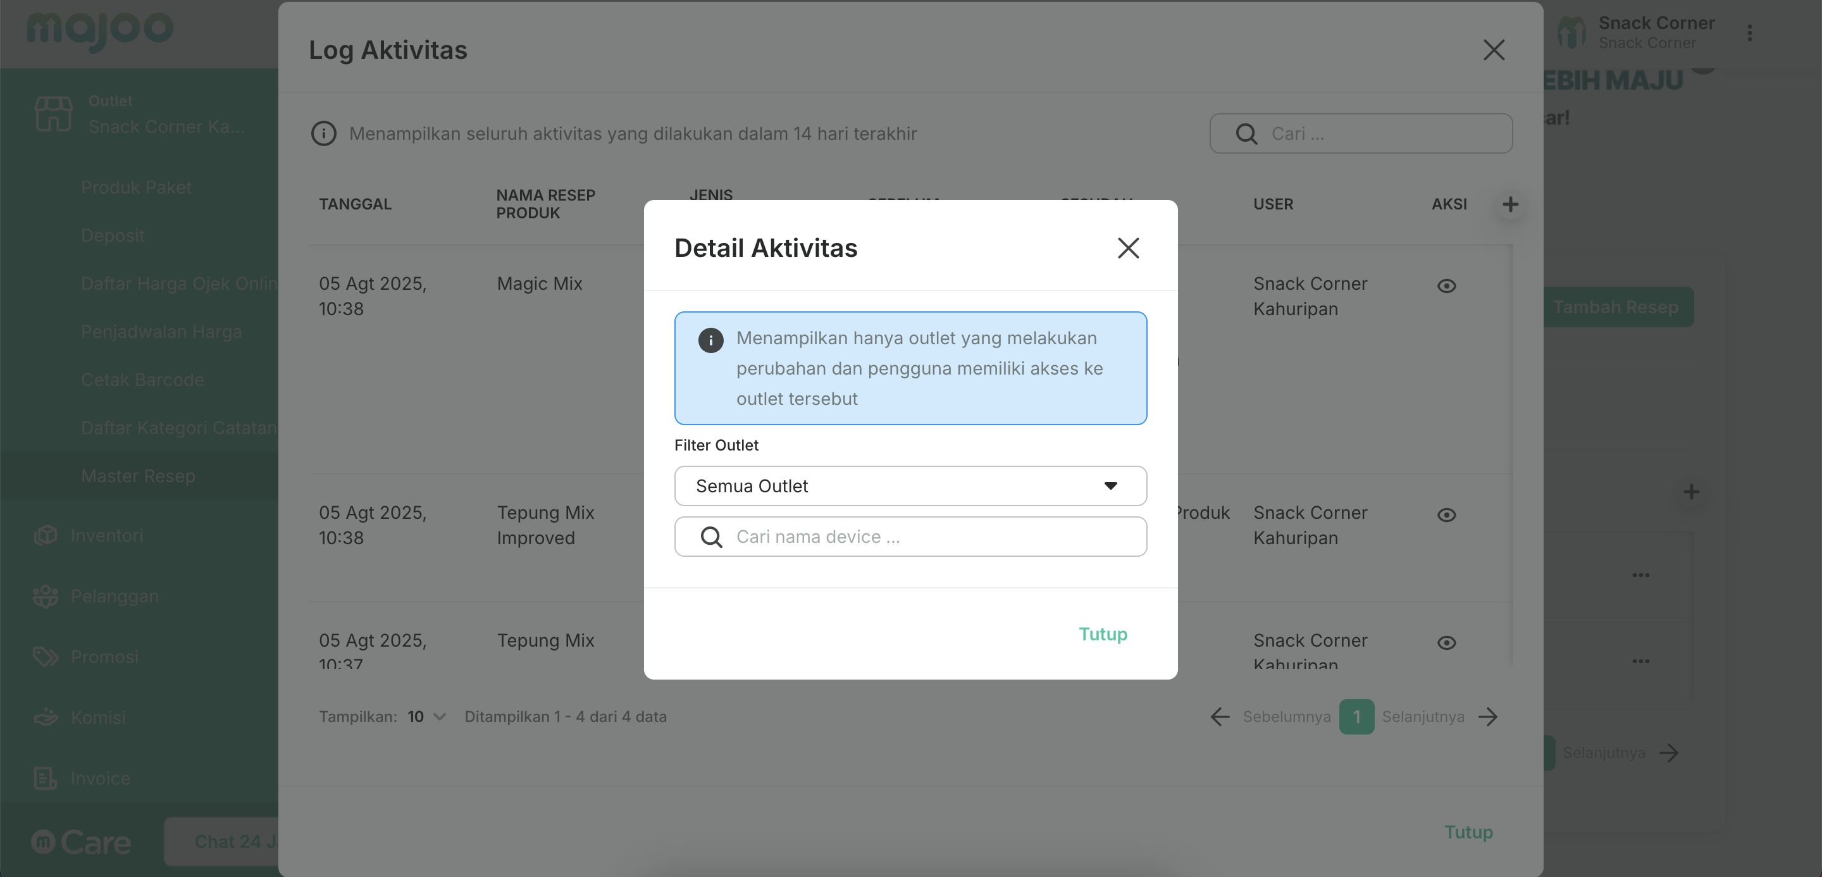Viewport: 1822px width, 877px height.
Task: Click the search icon in Log Aktivitas
Action: (x=1246, y=134)
